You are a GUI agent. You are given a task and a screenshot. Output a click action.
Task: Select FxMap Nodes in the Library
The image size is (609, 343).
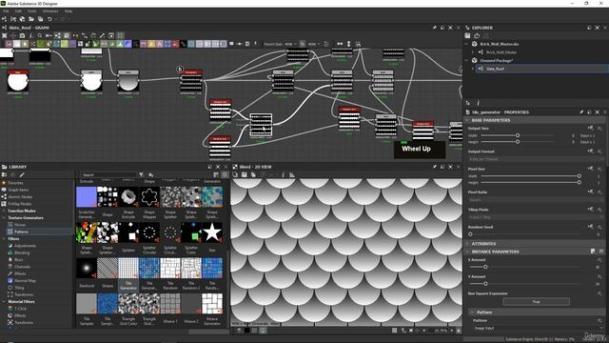pyautogui.click(x=20, y=204)
